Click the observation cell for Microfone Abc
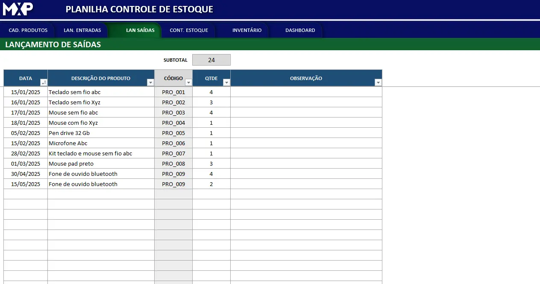The width and height of the screenshot is (540, 284). click(x=306, y=143)
